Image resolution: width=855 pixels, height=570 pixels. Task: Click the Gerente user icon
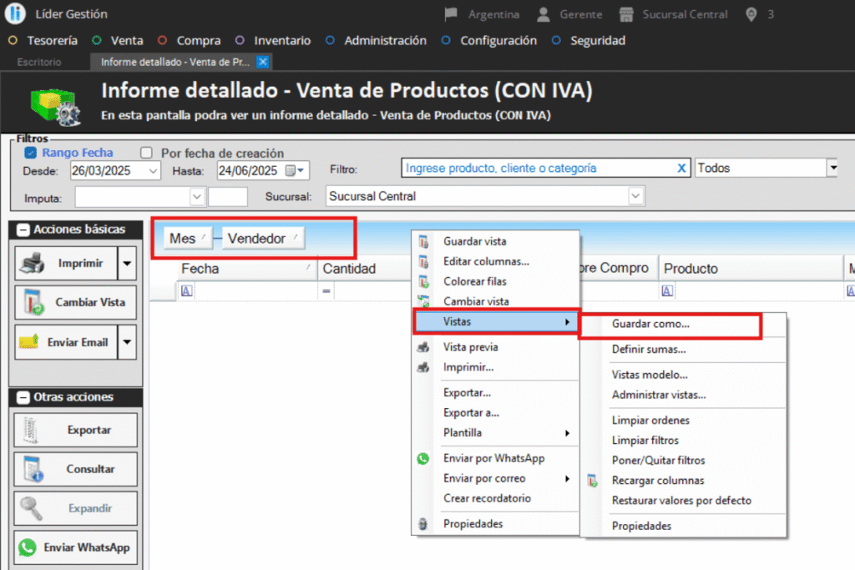pyautogui.click(x=544, y=14)
